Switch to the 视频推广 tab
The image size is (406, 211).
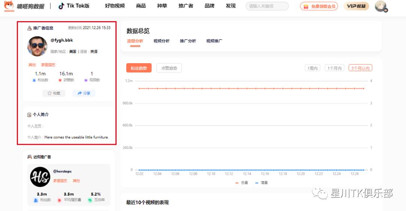[x=214, y=41]
